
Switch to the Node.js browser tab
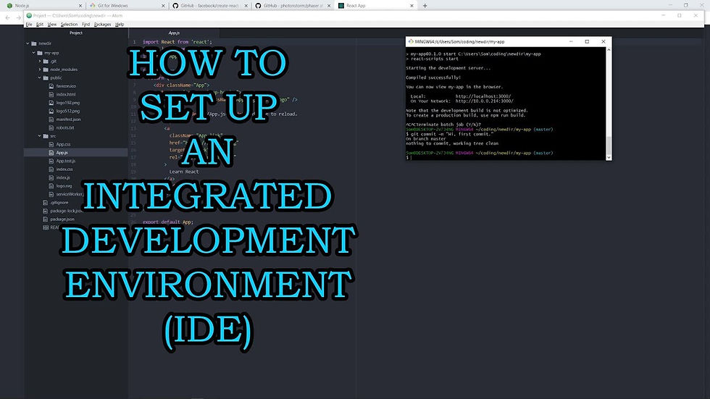[43, 5]
